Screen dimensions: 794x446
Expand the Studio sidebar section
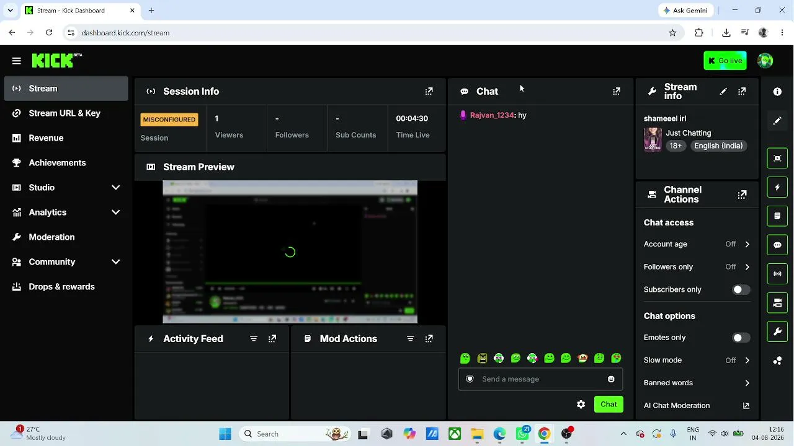[x=66, y=188]
